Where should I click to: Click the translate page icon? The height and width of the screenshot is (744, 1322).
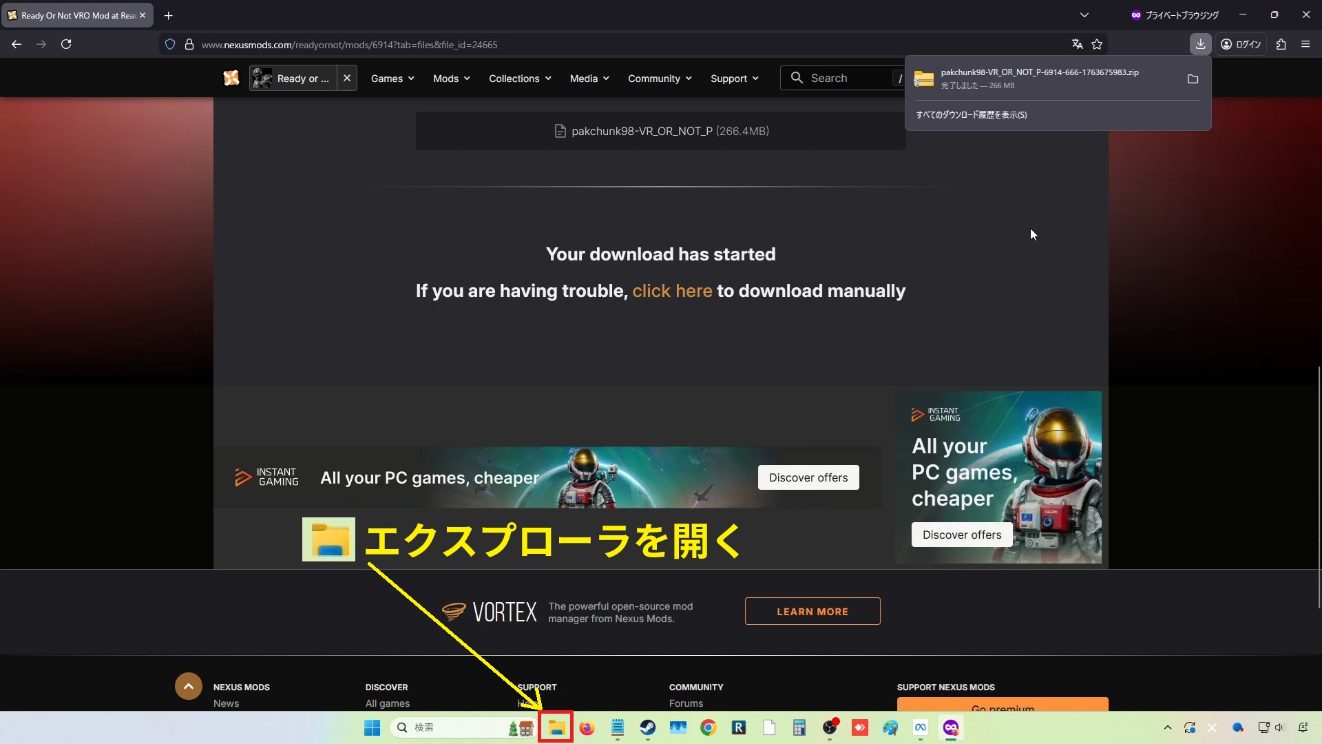coord(1078,44)
